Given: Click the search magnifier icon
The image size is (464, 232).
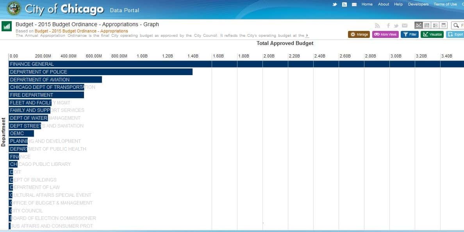Looking at the screenshot, I should 456,25.
